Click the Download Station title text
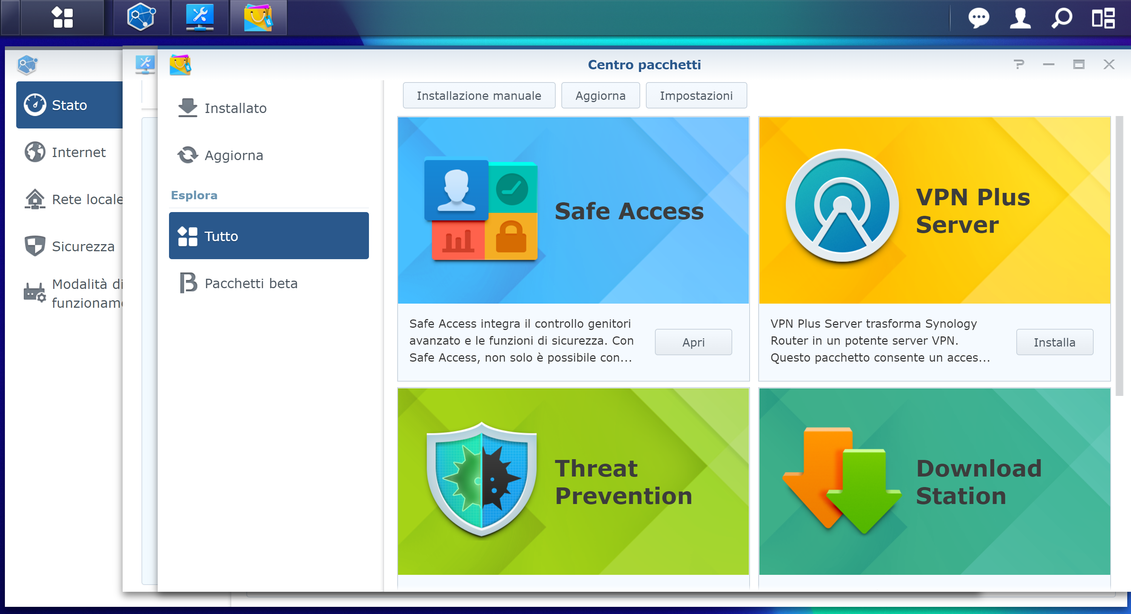Image resolution: width=1131 pixels, height=614 pixels. point(978,482)
